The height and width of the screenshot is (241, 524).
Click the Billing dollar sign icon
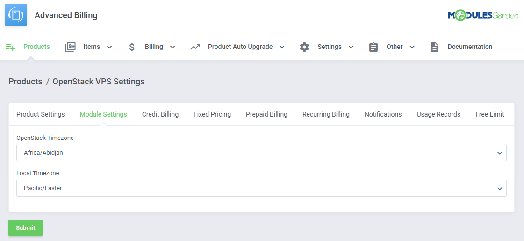click(x=132, y=47)
